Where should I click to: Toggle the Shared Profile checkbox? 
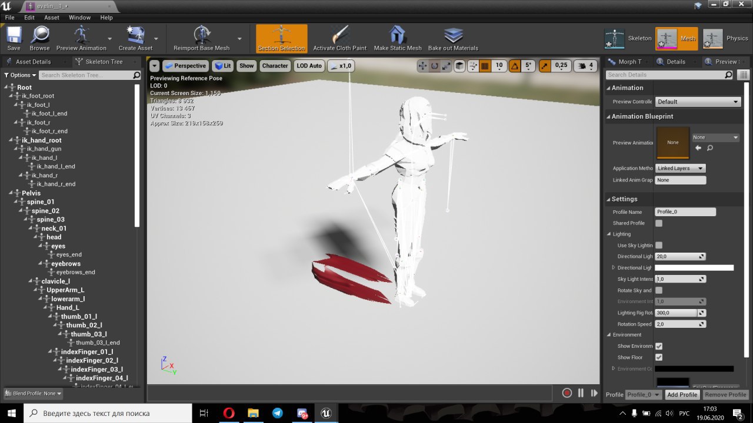coord(659,223)
